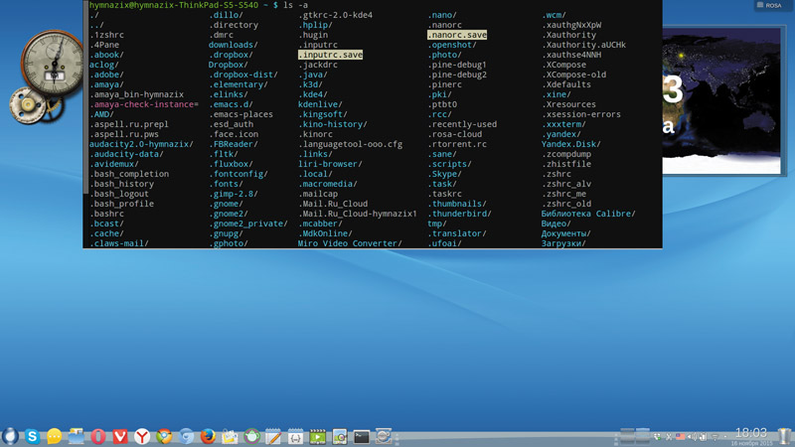The height and width of the screenshot is (447, 795).
Task: Click the Видео/ directory entry
Action: (556, 223)
